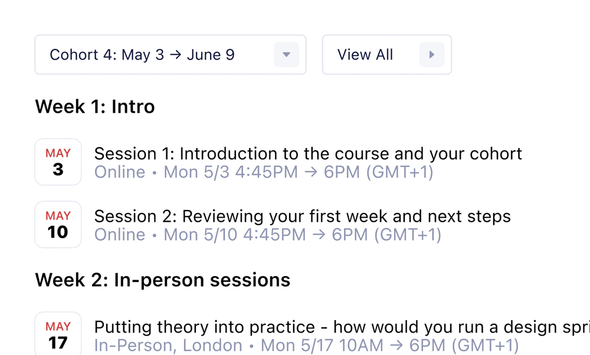Click the May 3 calendar date icon
Image resolution: width=590 pixels, height=355 pixels.
58,162
